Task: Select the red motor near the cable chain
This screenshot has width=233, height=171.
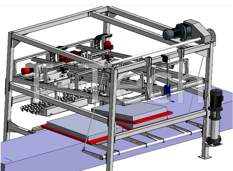Action: (x=107, y=45)
